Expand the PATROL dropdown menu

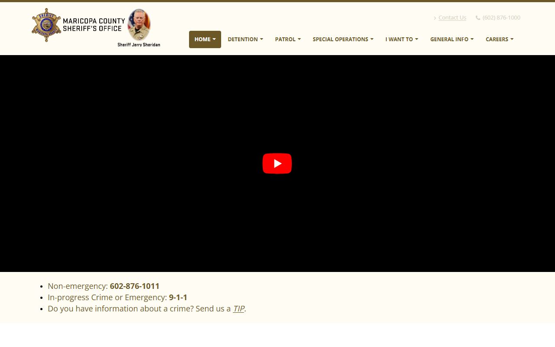click(287, 39)
